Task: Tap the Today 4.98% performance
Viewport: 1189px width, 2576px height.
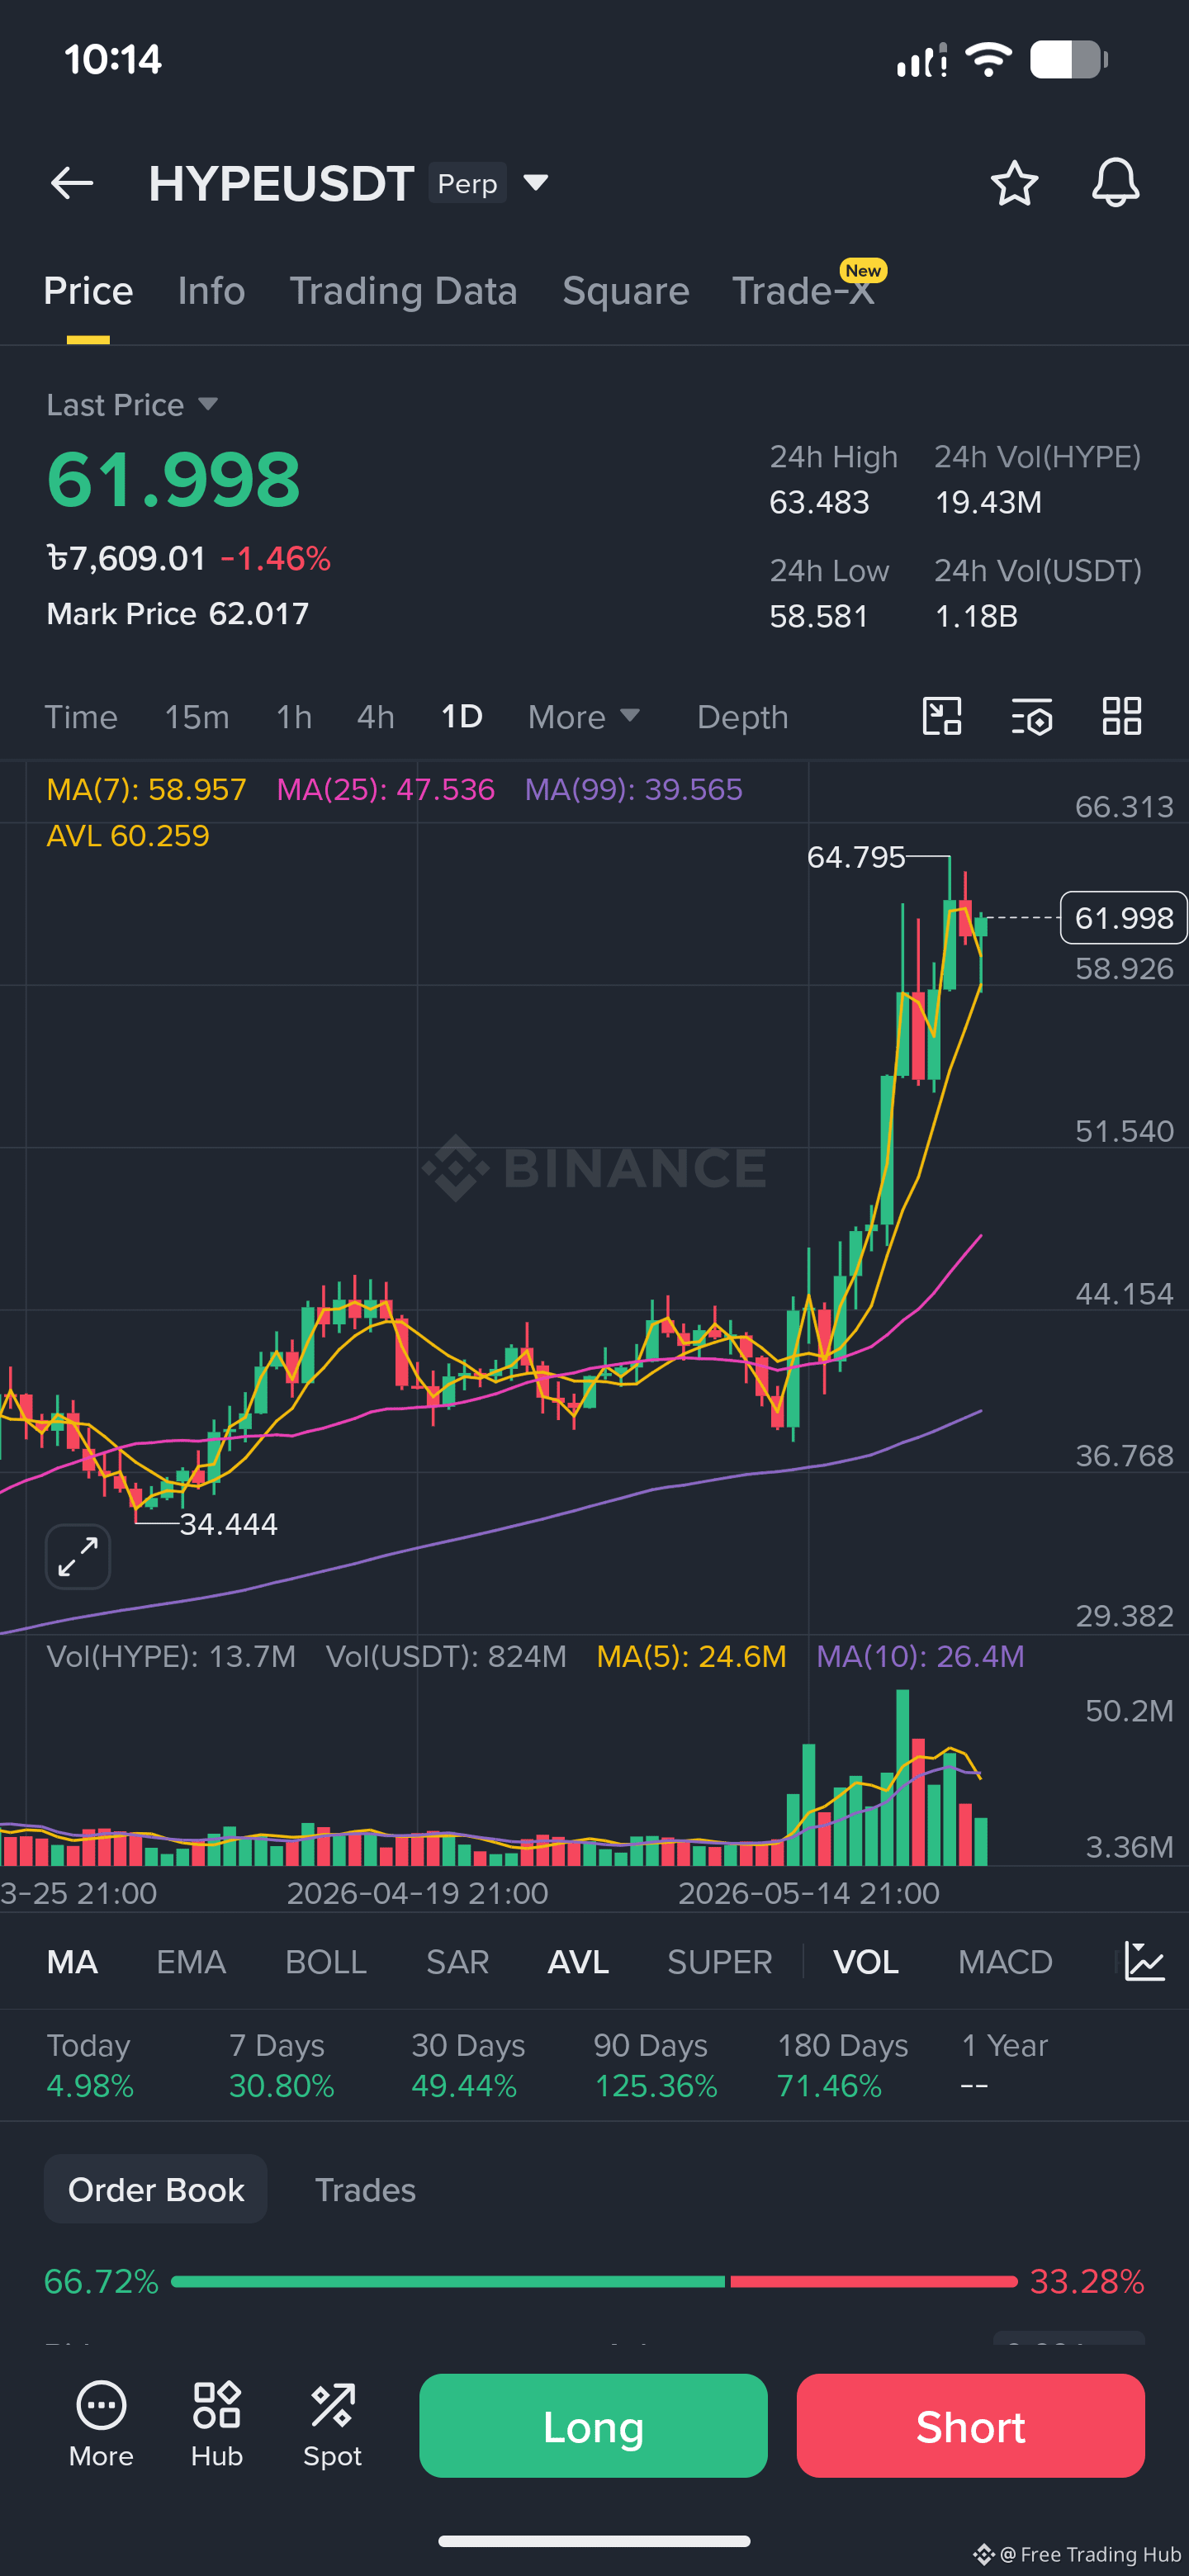Action: click(x=89, y=2065)
